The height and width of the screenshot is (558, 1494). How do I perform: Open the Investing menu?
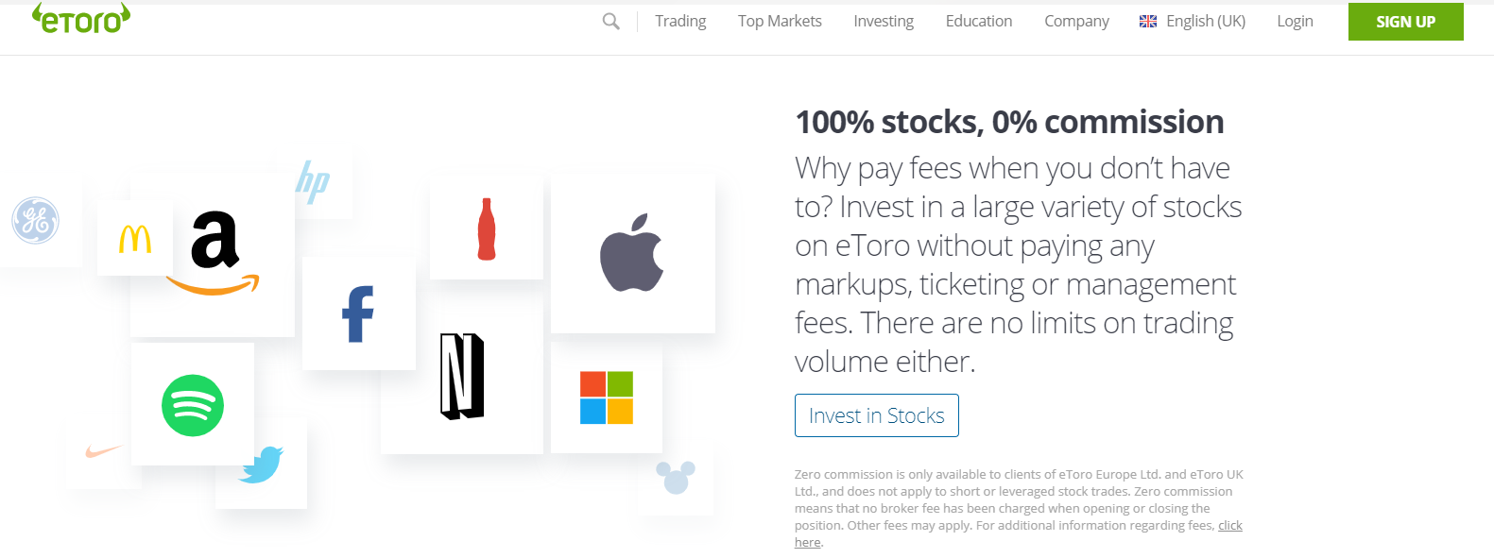(884, 21)
